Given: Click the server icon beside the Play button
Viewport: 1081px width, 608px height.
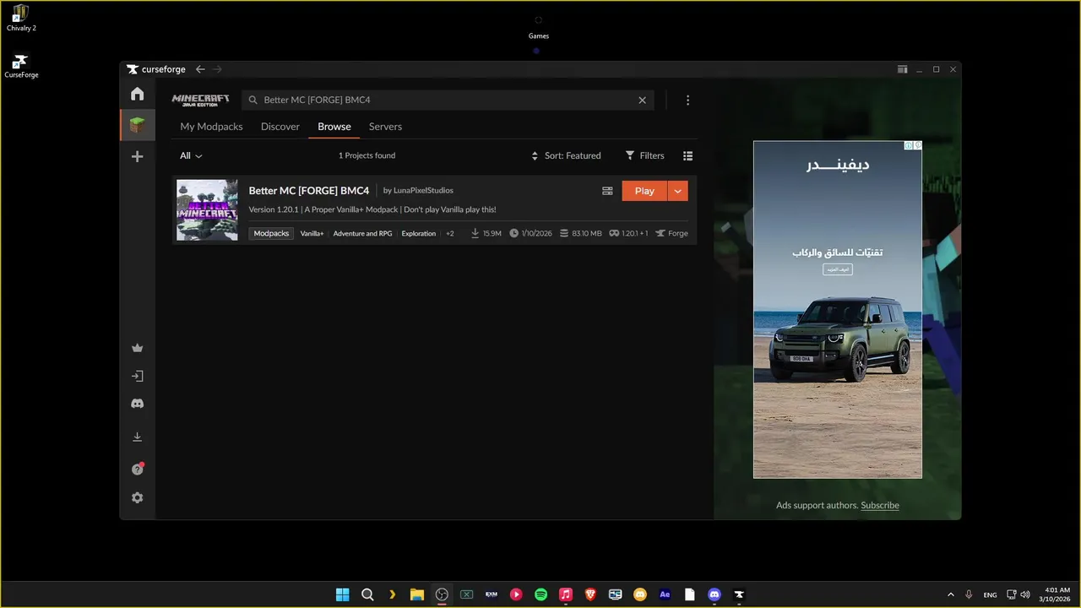Looking at the screenshot, I should point(607,191).
